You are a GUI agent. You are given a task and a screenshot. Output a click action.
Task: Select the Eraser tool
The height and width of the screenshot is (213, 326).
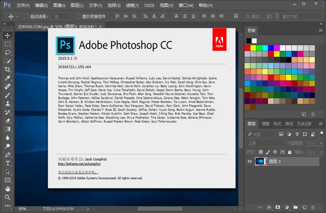[x=8, y=121]
